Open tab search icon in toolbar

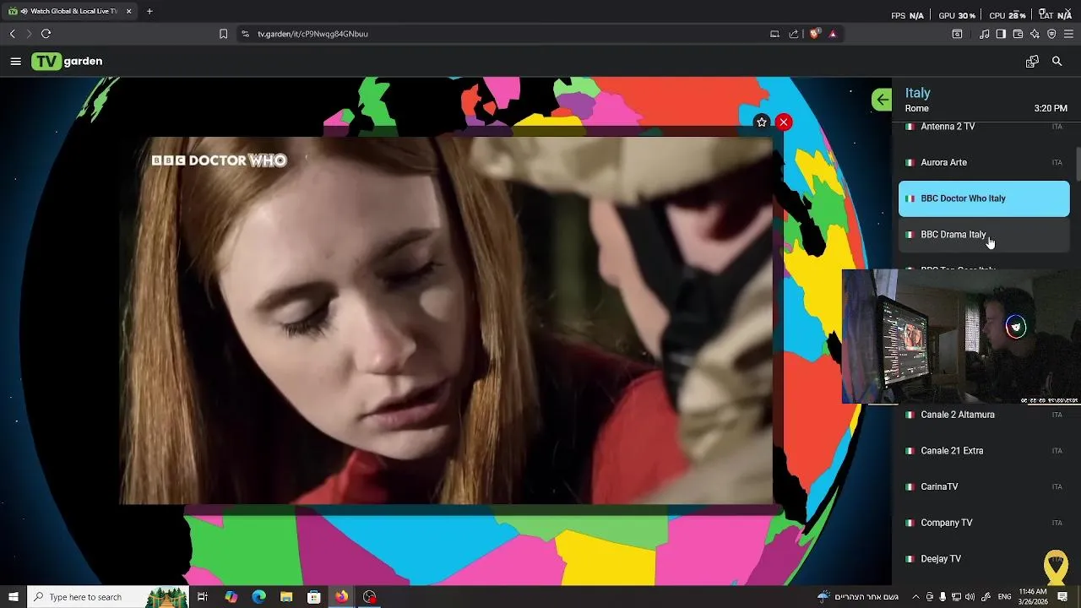(x=957, y=34)
